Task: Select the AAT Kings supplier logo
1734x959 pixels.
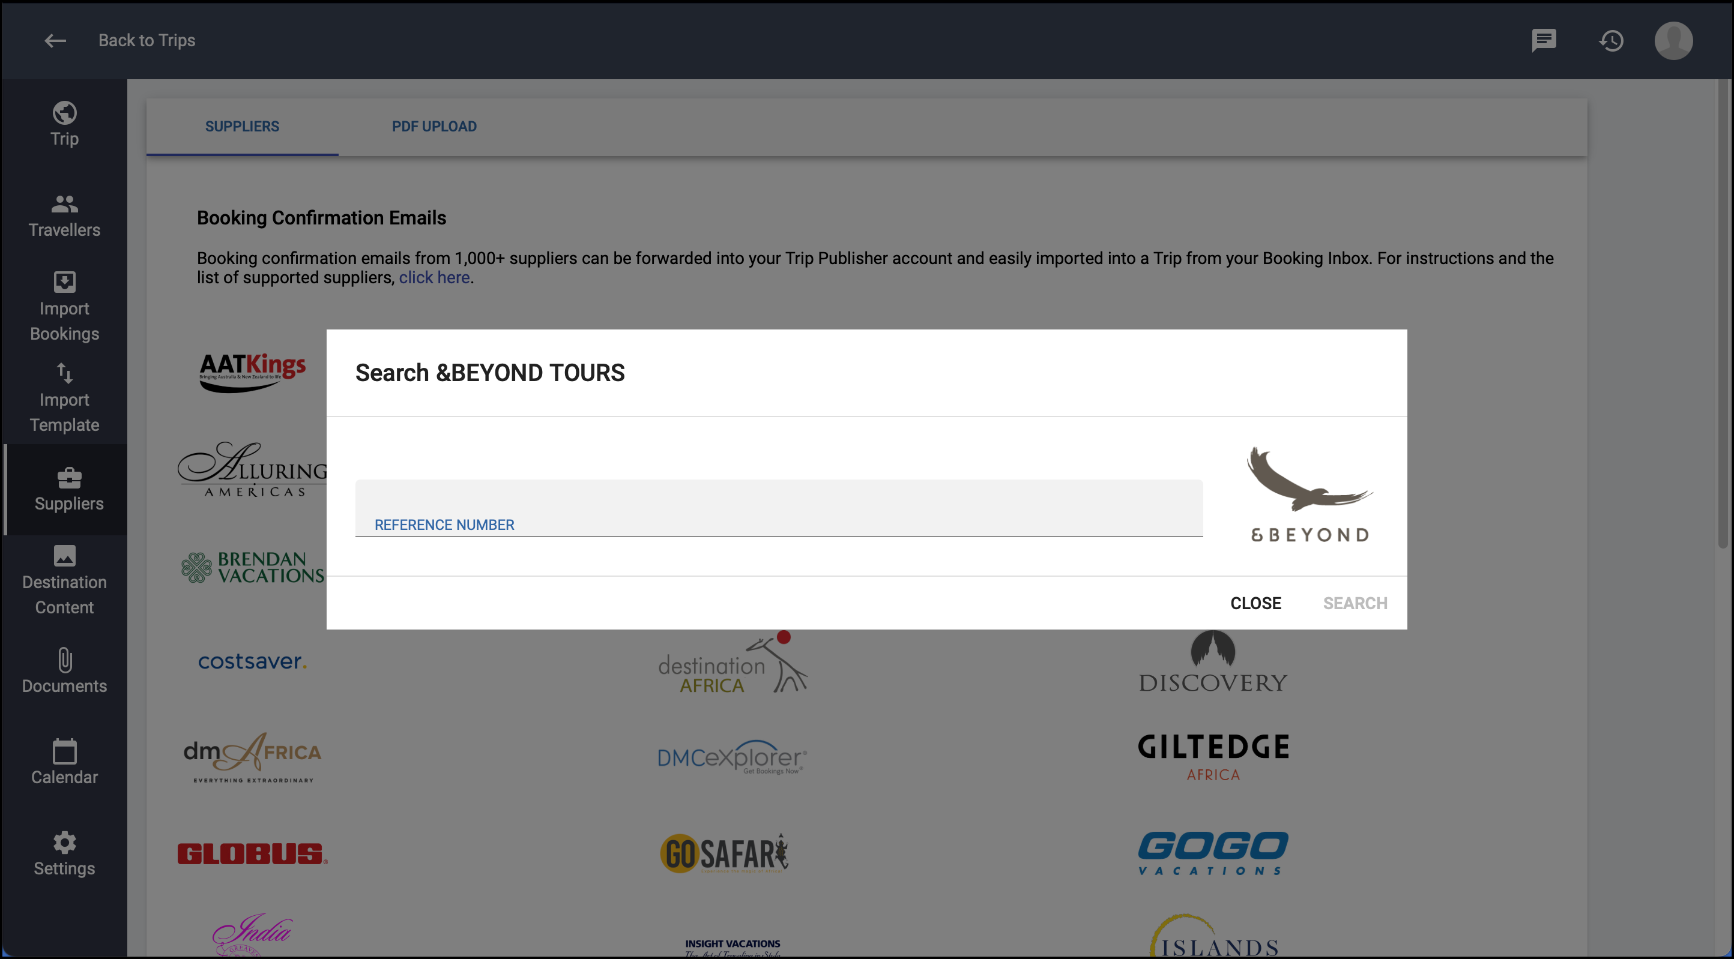Action: [252, 372]
